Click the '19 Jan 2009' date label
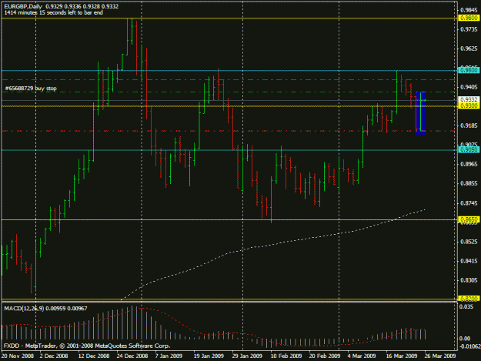 (x=209, y=356)
